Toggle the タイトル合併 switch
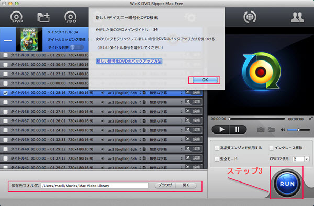This screenshot has height=206, width=314. point(76,47)
